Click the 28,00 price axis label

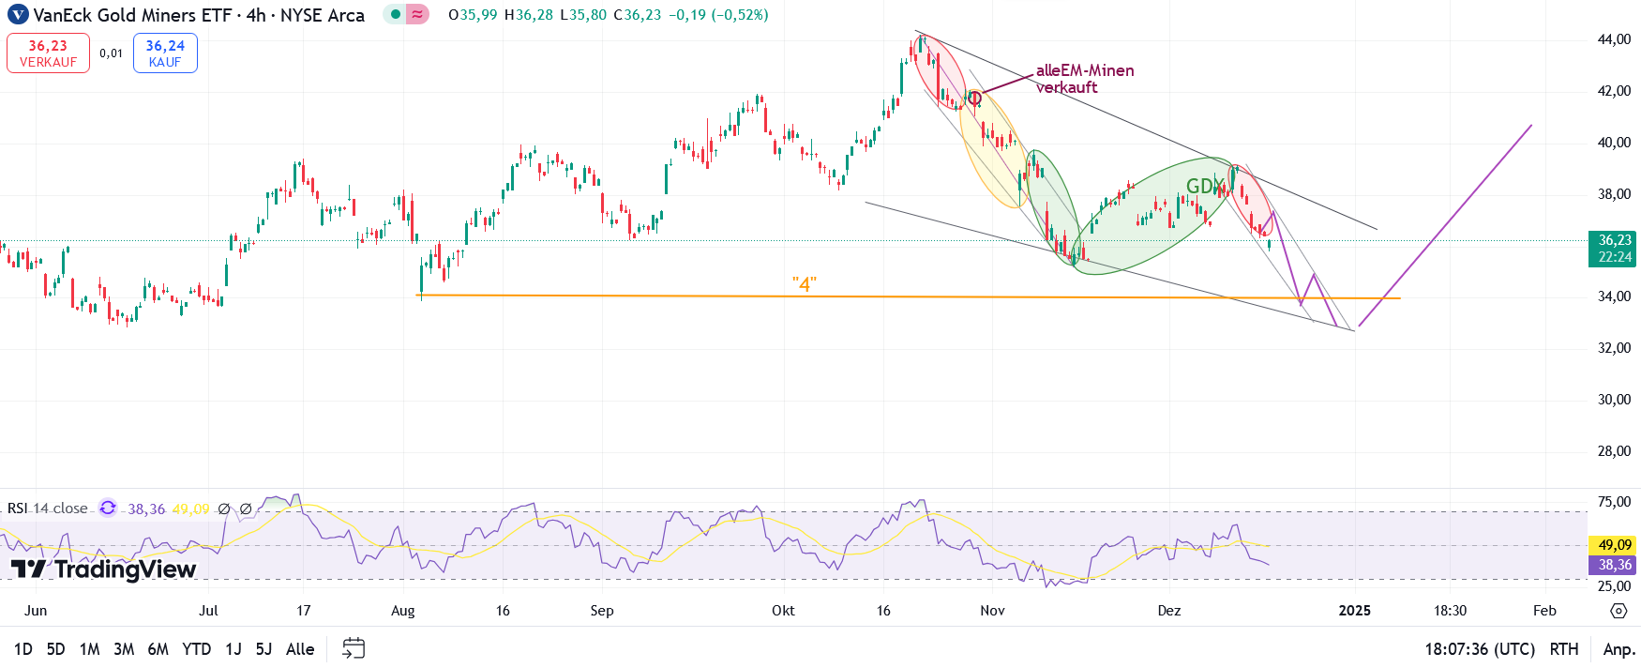point(1614,451)
